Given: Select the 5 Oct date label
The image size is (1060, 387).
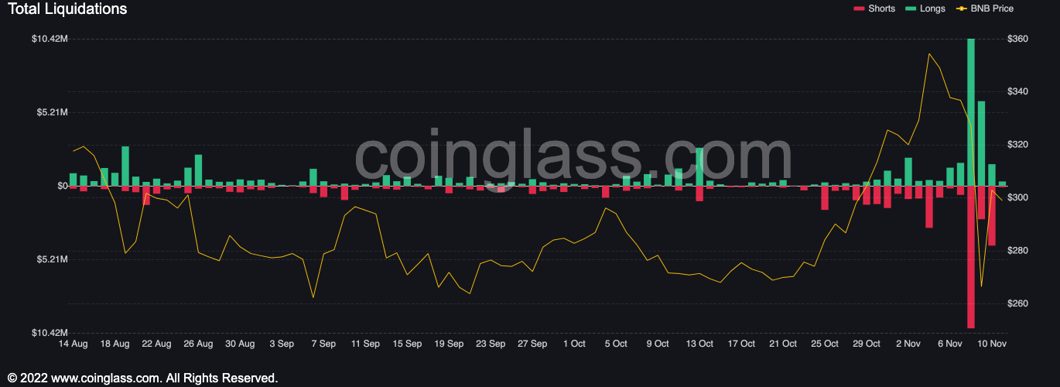Looking at the screenshot, I should pyautogui.click(x=616, y=344).
